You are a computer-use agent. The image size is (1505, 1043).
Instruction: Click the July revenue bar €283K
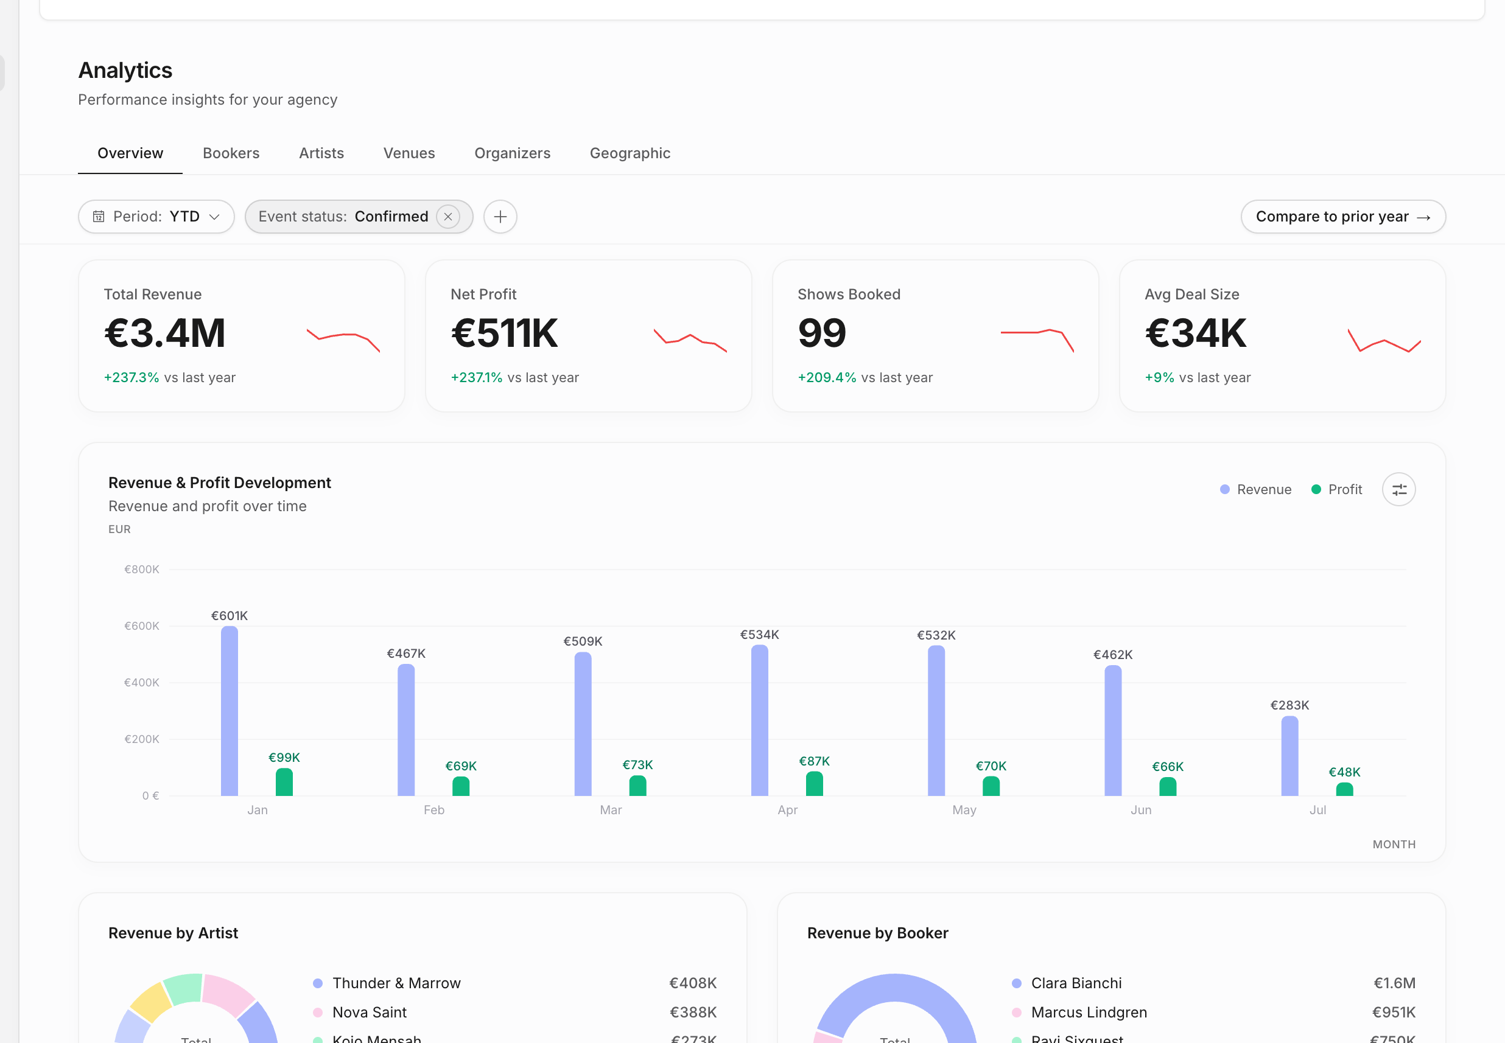tap(1290, 756)
